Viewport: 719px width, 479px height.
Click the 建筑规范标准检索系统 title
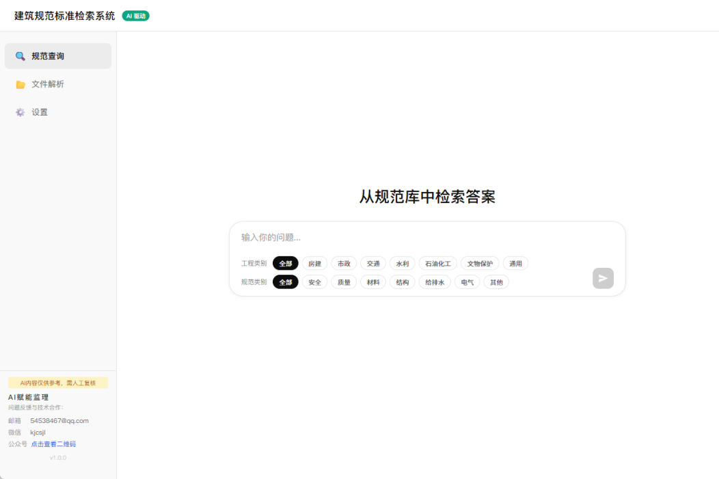[x=65, y=16]
